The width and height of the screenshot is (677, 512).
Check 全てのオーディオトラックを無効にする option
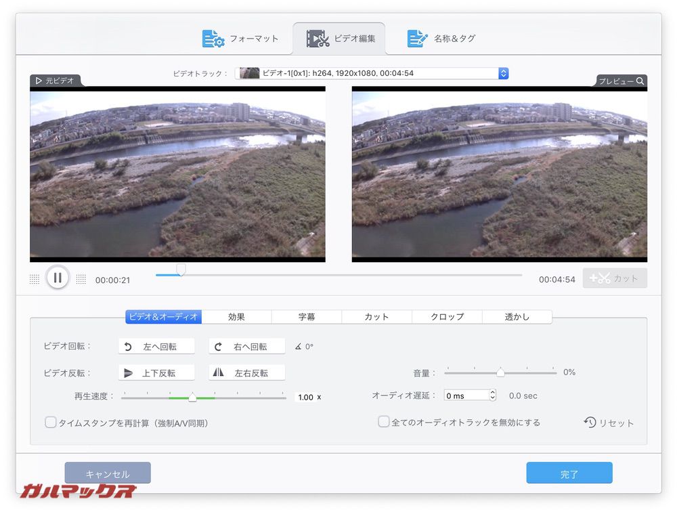[x=384, y=422]
